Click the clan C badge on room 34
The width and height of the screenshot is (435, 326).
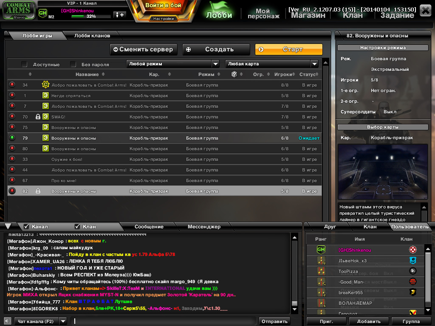tap(45, 84)
